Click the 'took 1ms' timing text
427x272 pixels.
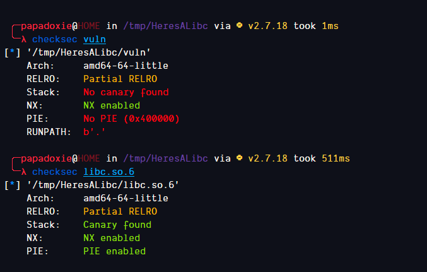coord(316,26)
